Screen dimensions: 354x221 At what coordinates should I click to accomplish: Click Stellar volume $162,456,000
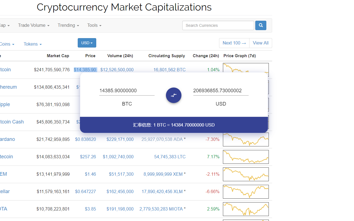coord(120,192)
